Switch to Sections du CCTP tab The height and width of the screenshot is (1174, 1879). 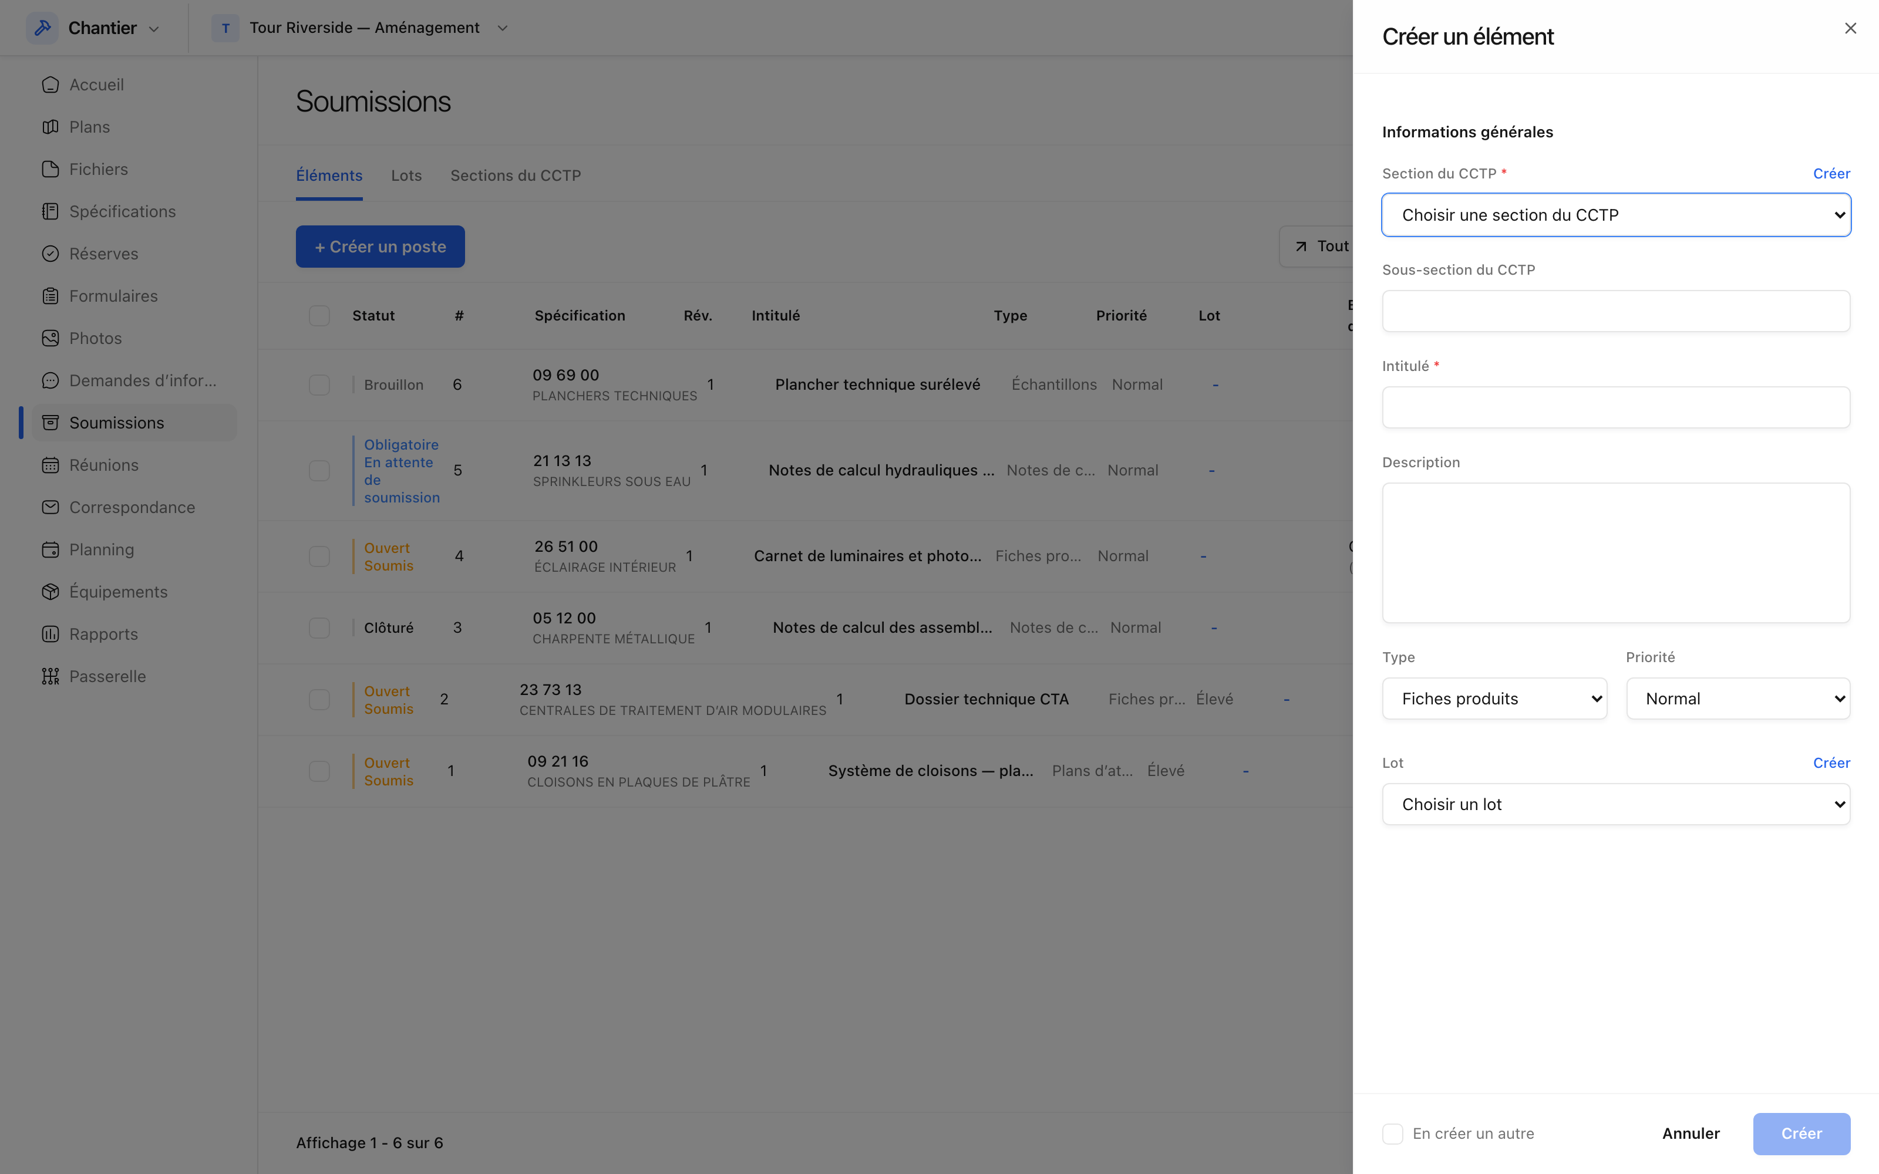516,176
